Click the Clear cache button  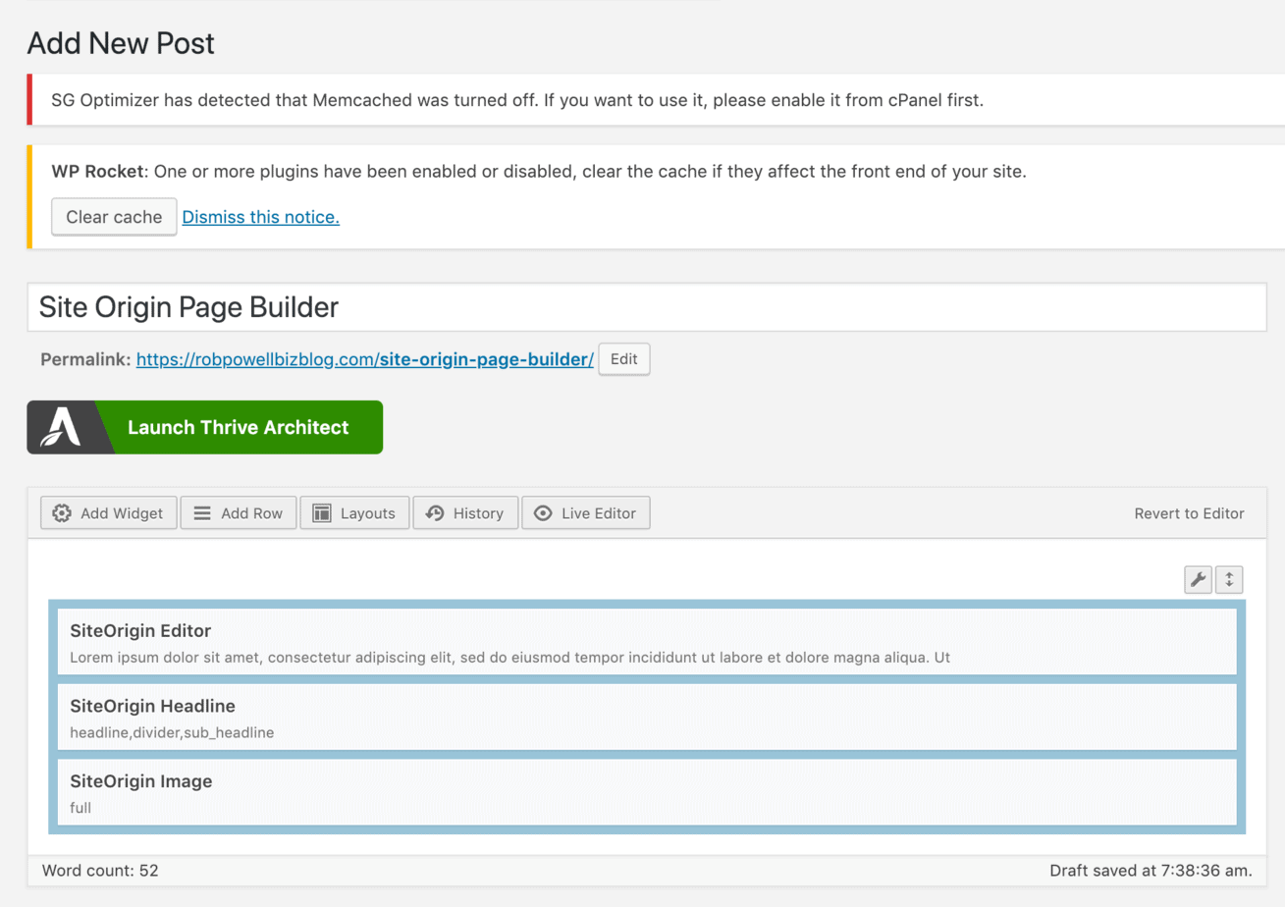tap(114, 217)
